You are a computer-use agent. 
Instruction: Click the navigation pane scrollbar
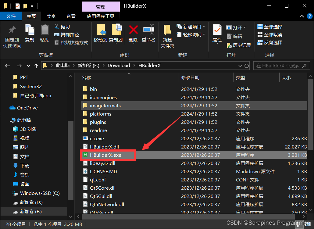click(x=70, y=160)
